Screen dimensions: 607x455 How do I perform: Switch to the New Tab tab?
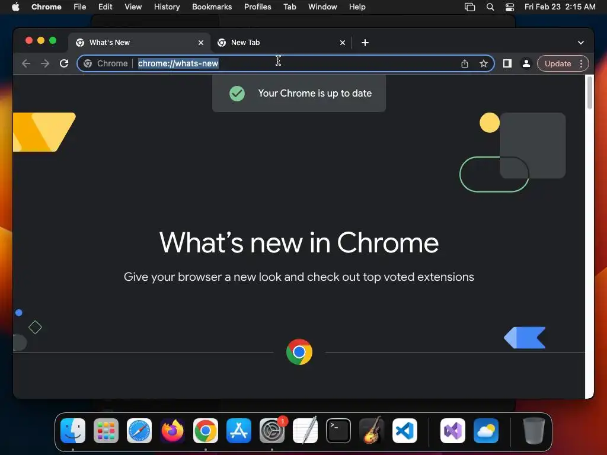click(280, 43)
